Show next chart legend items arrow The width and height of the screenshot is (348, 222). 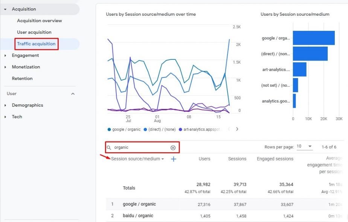237,129
